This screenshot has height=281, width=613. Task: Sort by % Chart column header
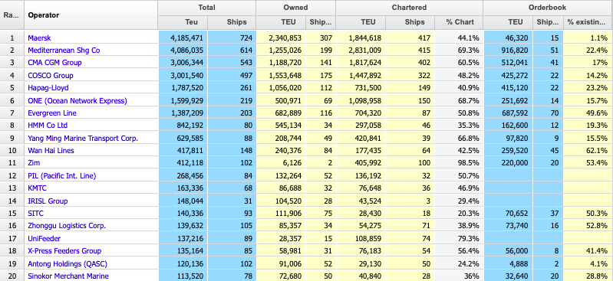tap(459, 22)
